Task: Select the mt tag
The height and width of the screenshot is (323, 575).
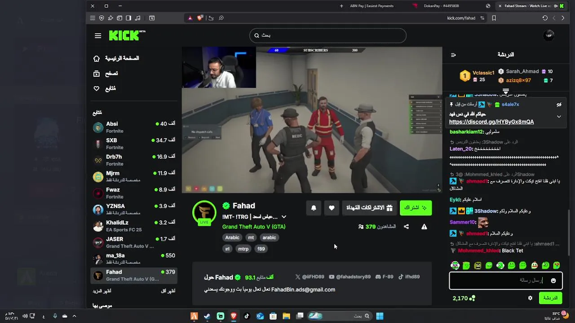Action: pos(251,237)
